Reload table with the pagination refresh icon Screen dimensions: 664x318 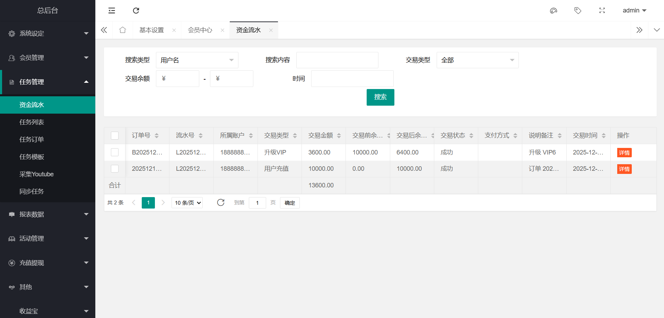click(221, 203)
